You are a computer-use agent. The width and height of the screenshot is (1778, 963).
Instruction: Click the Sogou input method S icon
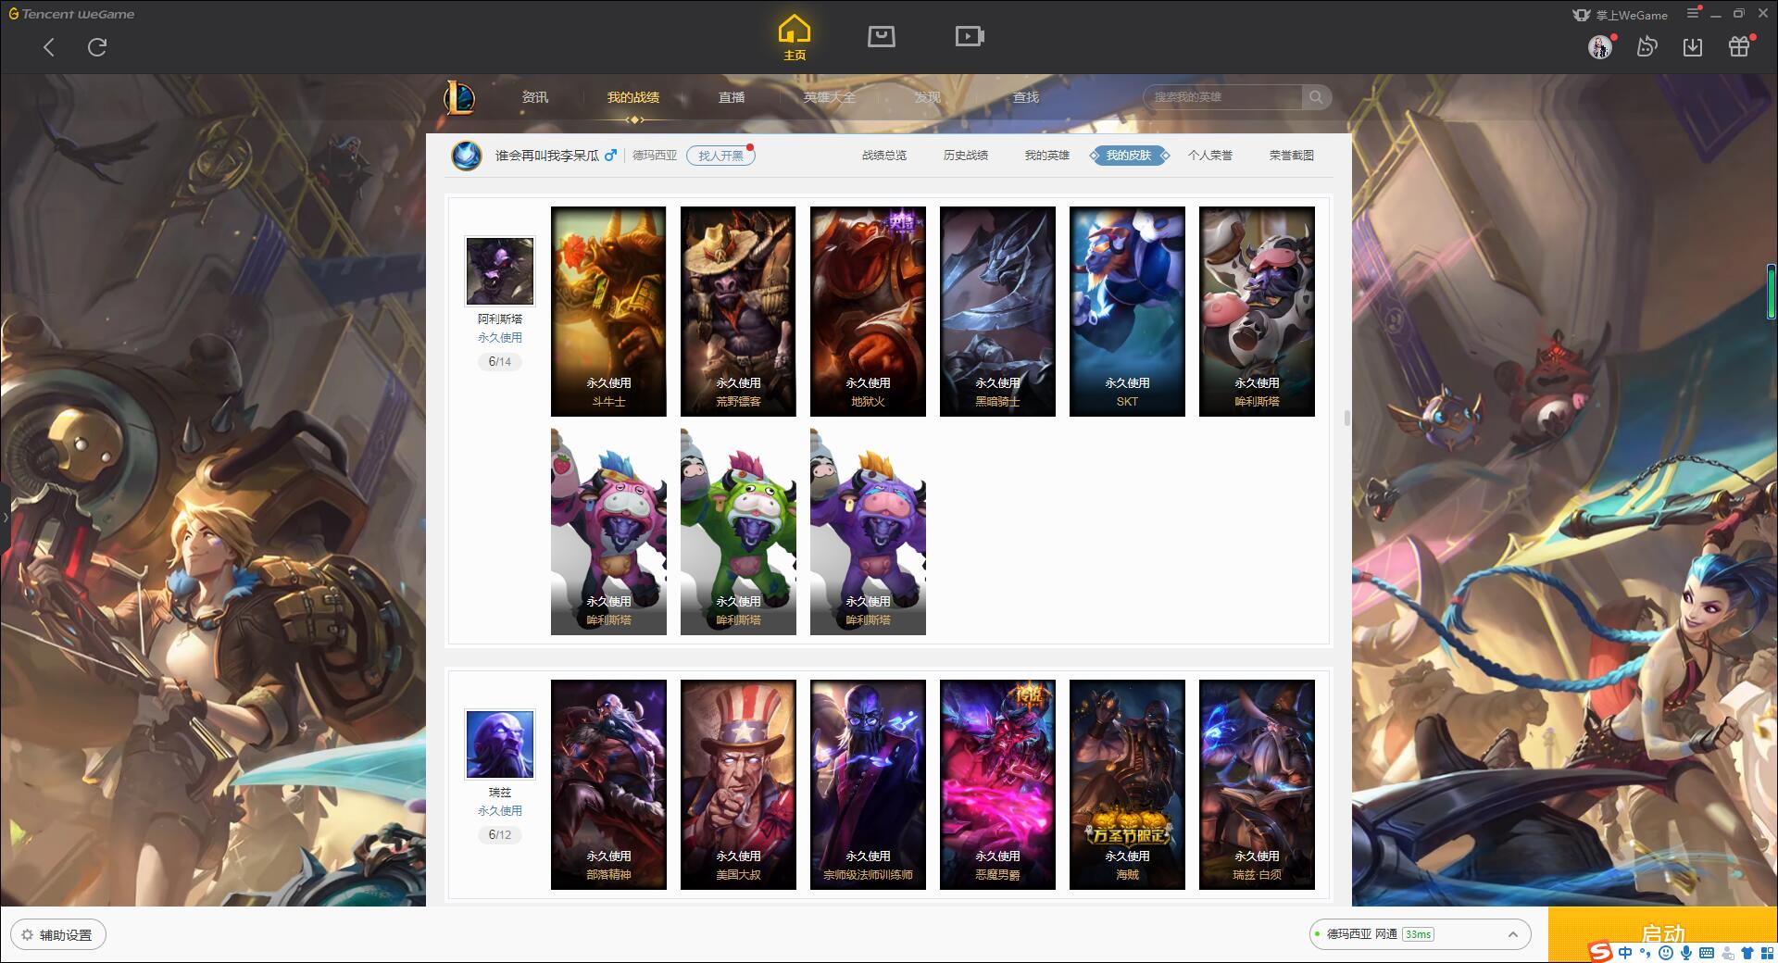pos(1600,952)
